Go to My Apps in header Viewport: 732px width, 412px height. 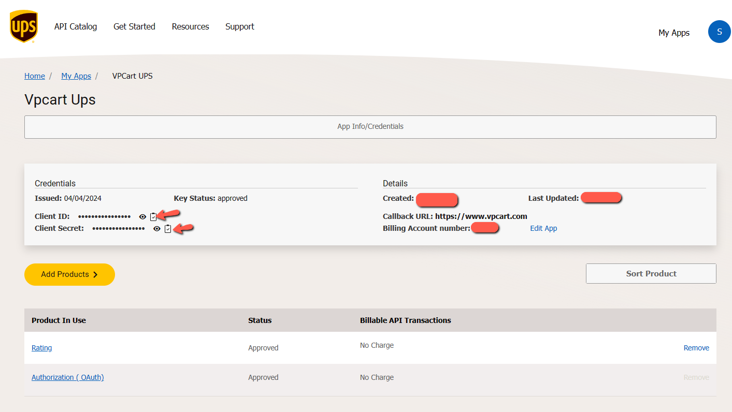[x=674, y=33]
